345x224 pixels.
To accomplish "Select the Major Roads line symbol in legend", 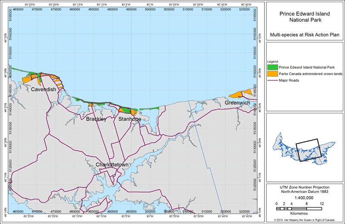I will click(x=272, y=80).
